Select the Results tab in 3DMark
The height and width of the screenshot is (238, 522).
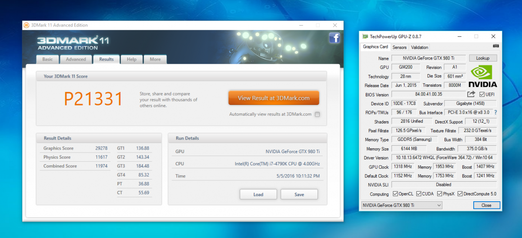tap(106, 59)
